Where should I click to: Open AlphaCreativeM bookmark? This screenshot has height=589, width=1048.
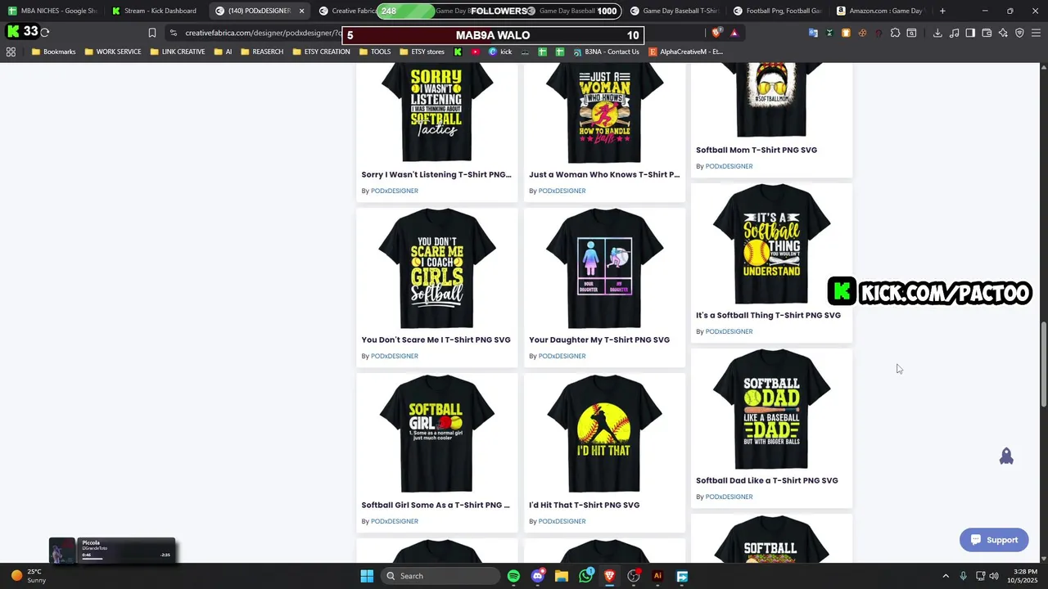(685, 52)
